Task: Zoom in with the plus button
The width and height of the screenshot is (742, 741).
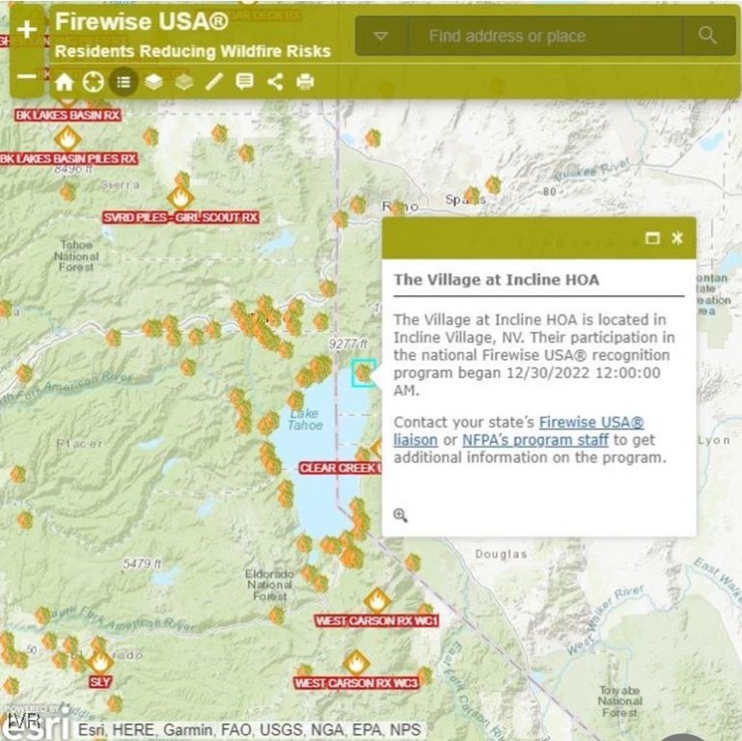Action: 27,31
